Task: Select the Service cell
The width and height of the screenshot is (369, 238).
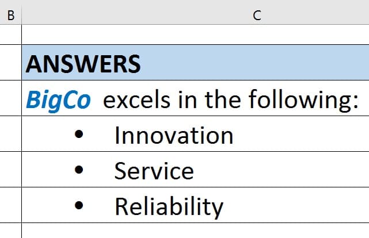Action: tap(195, 170)
